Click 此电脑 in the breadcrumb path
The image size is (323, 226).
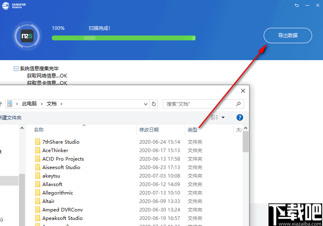29,104
